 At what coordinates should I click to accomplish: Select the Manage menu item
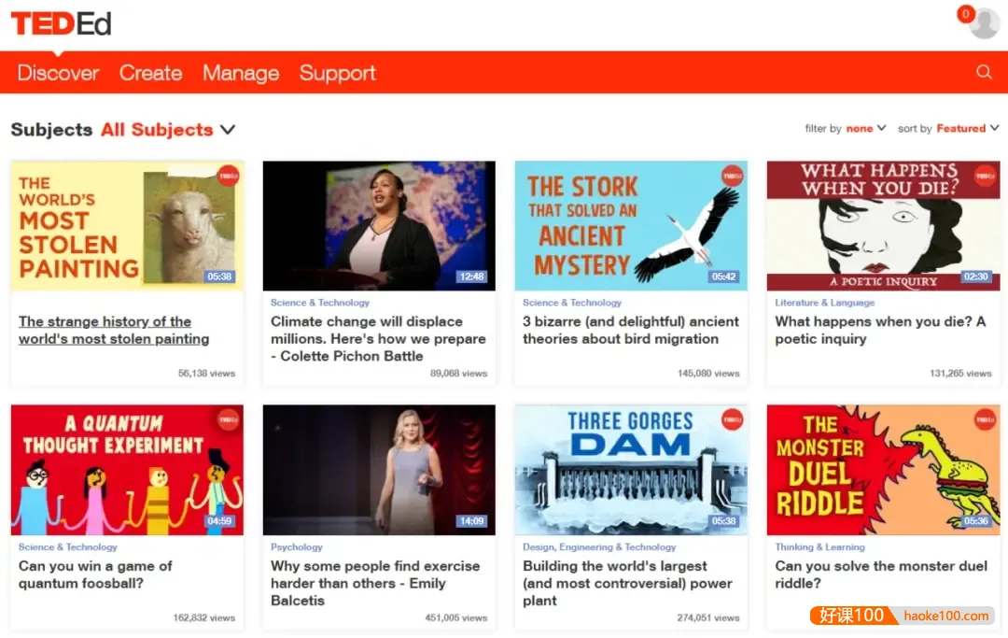[241, 73]
